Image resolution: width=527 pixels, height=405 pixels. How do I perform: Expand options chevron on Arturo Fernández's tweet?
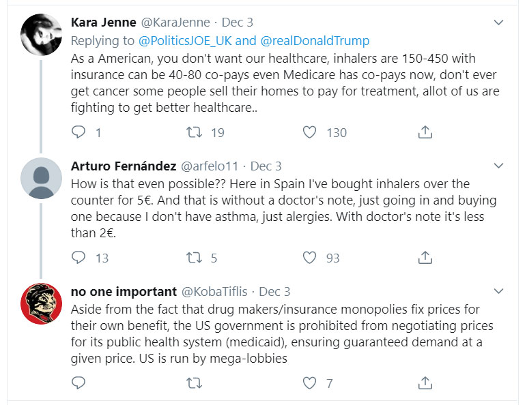498,166
